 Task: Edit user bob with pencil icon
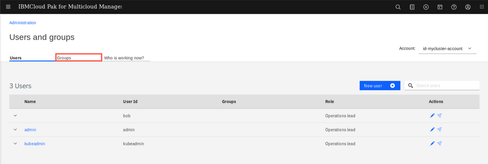tap(432, 115)
